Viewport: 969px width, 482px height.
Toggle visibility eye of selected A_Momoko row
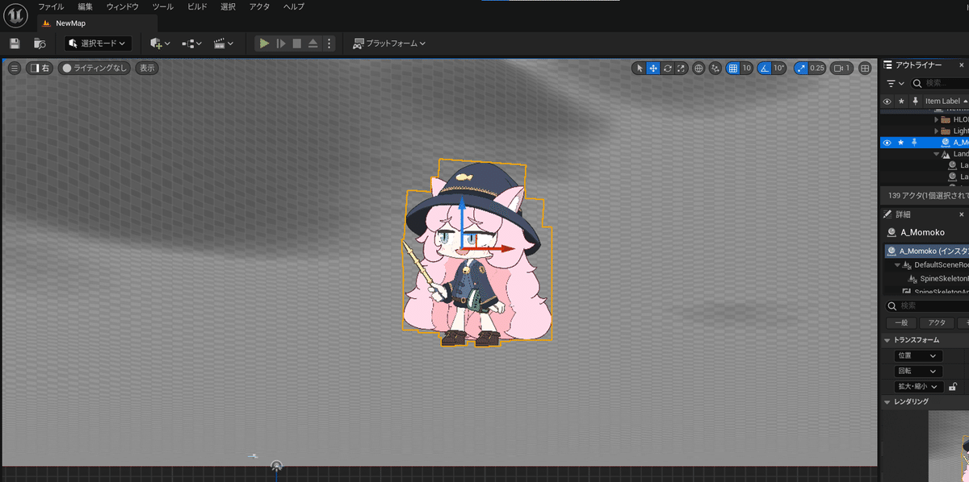click(x=887, y=142)
